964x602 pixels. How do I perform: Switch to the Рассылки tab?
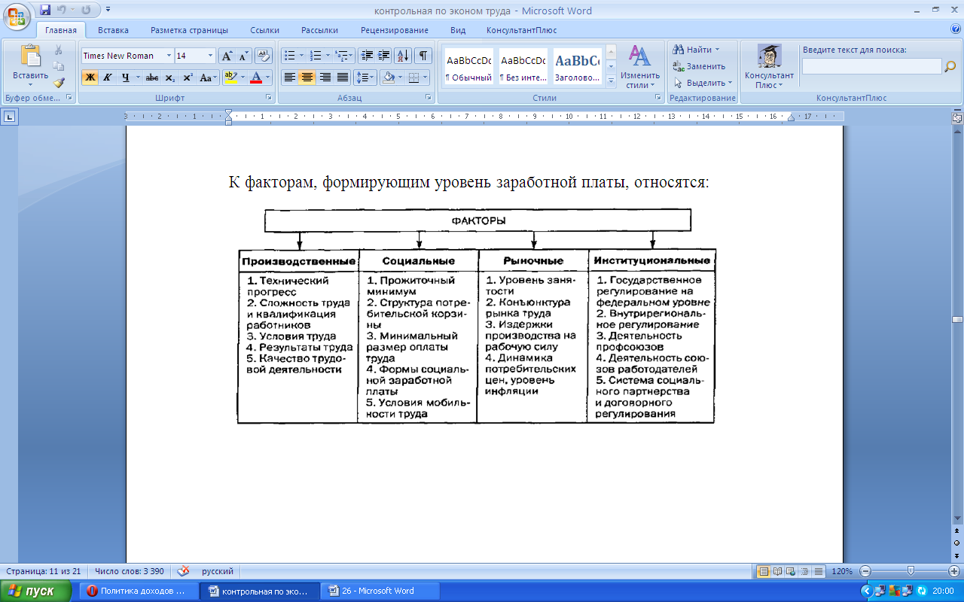pyautogui.click(x=319, y=30)
